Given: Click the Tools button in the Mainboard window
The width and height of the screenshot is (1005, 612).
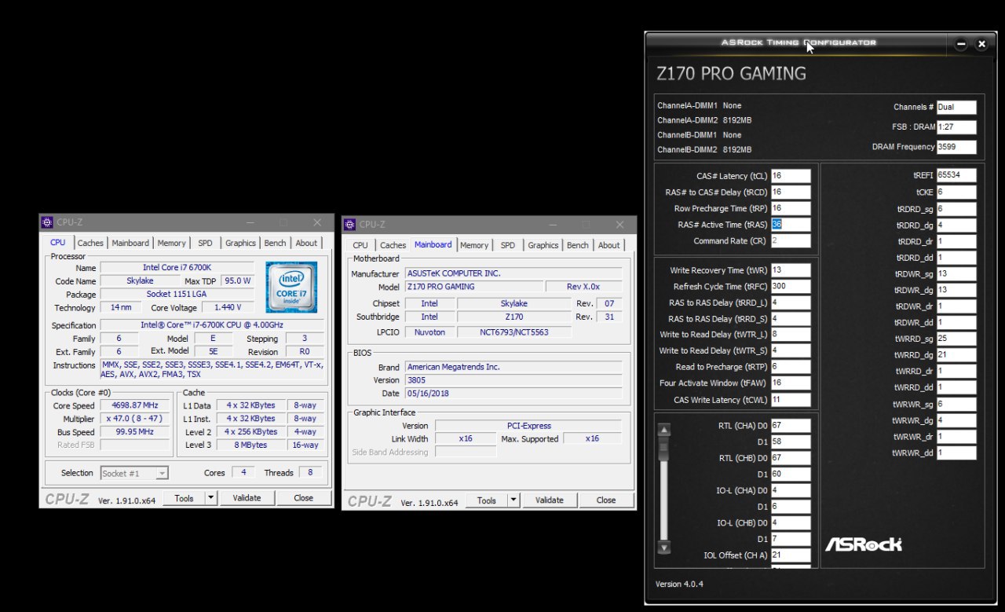Looking at the screenshot, I should click(487, 500).
